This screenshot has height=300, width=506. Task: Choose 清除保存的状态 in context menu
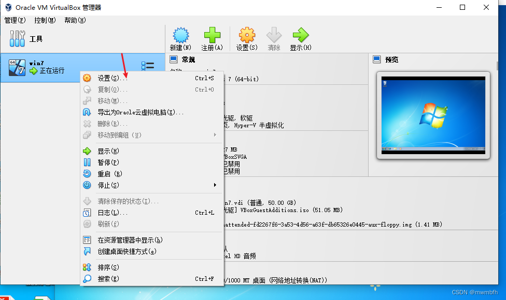coord(152,201)
